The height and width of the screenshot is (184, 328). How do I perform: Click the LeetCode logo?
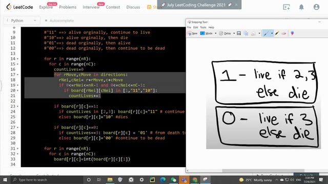[x=19, y=7]
